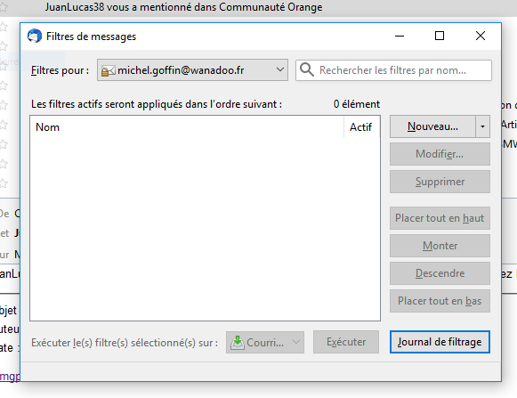The width and height of the screenshot is (517, 398).
Task: Star the JuanLucas38 mention message
Action: pyautogui.click(x=4, y=7)
